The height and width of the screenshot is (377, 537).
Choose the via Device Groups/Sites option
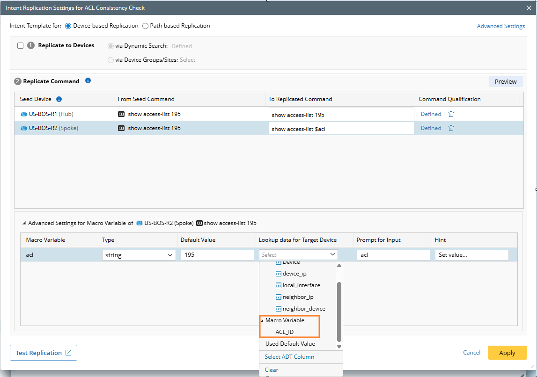[x=110, y=60]
